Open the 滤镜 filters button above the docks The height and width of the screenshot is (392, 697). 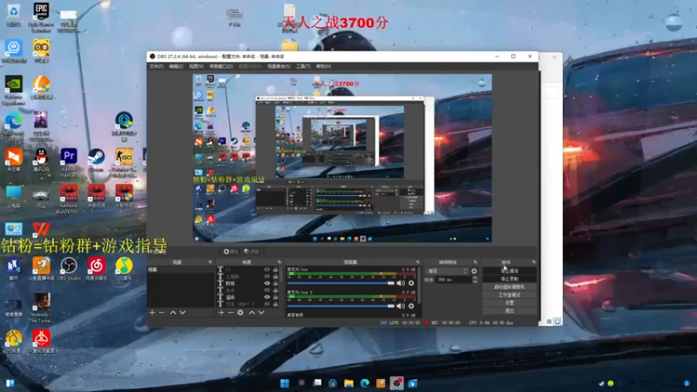pos(252,252)
